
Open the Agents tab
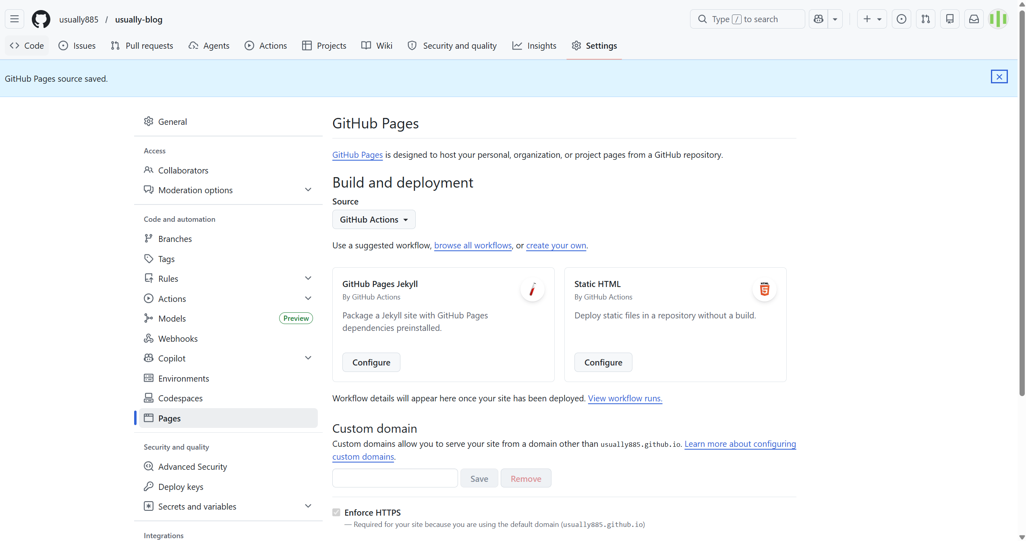(209, 45)
